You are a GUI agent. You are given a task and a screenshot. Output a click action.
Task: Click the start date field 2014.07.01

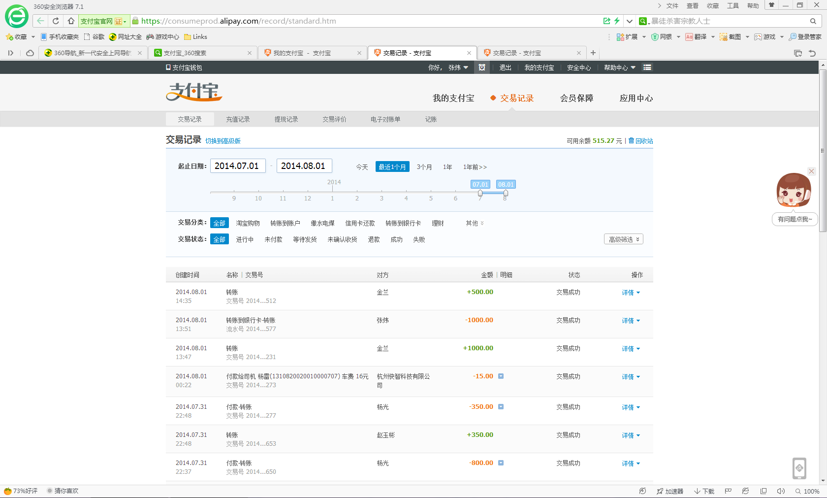point(238,166)
